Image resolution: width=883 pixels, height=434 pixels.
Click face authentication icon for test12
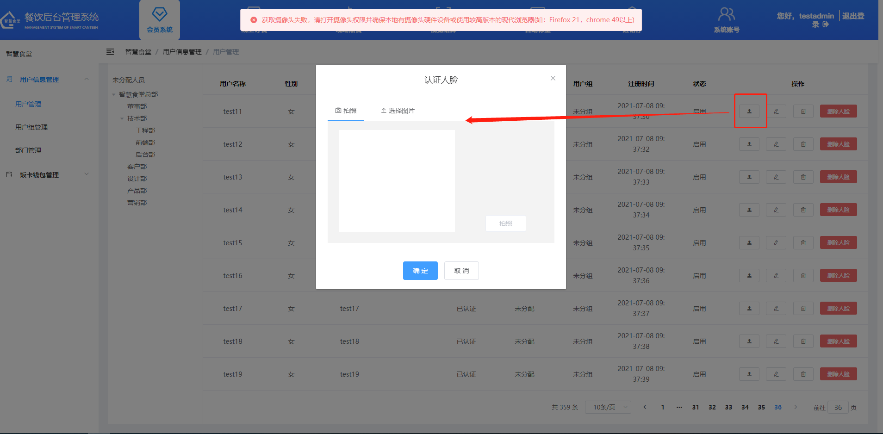tap(749, 144)
